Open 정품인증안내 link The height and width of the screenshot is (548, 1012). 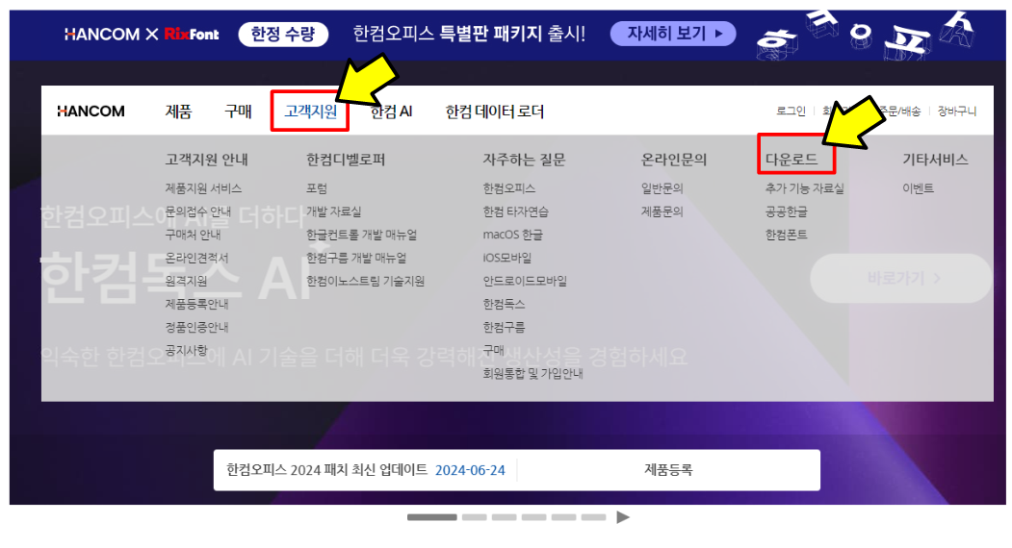[x=196, y=328]
